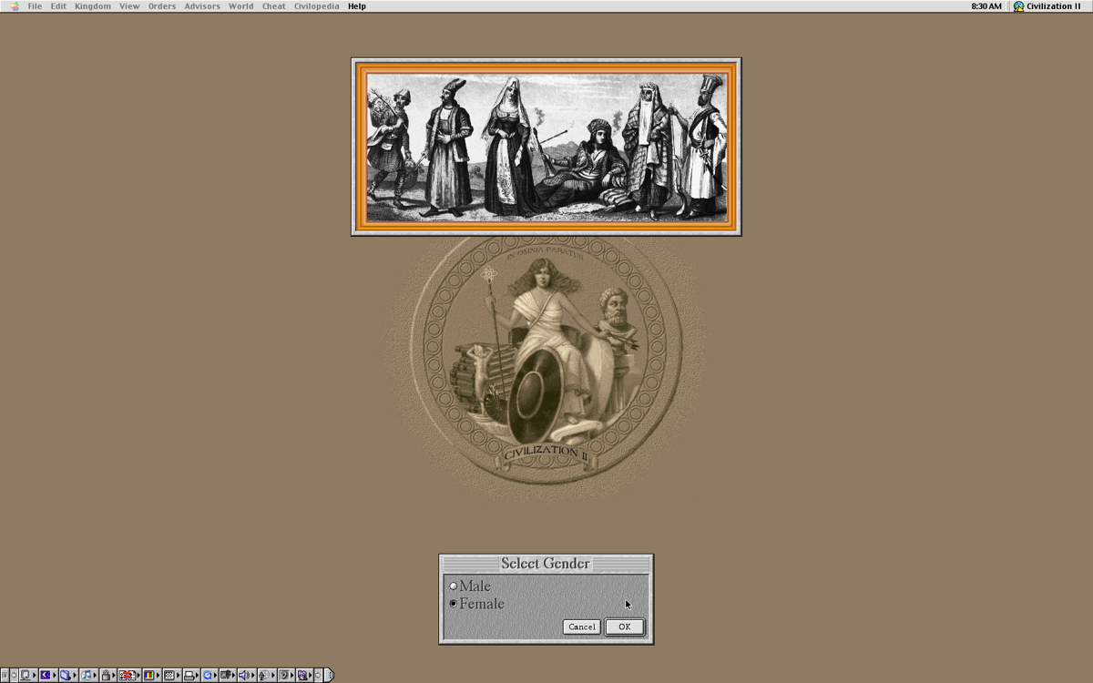Choose the Female gender option
1093x683 pixels.
click(454, 604)
